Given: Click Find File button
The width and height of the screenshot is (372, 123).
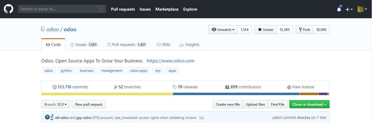Looking at the screenshot, I should click(278, 104).
